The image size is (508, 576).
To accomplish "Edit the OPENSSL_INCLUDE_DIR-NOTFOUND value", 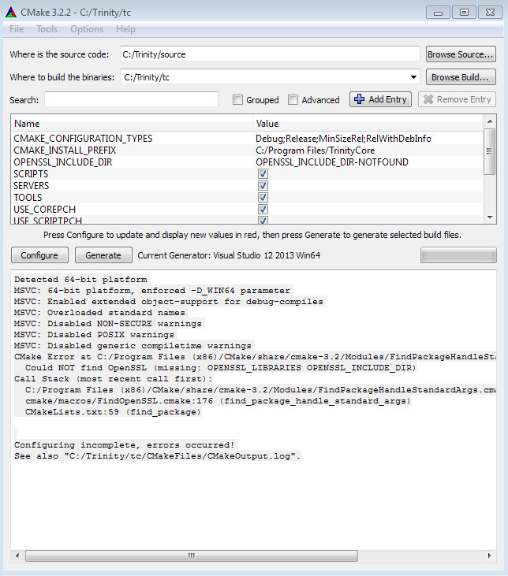I will 332,162.
